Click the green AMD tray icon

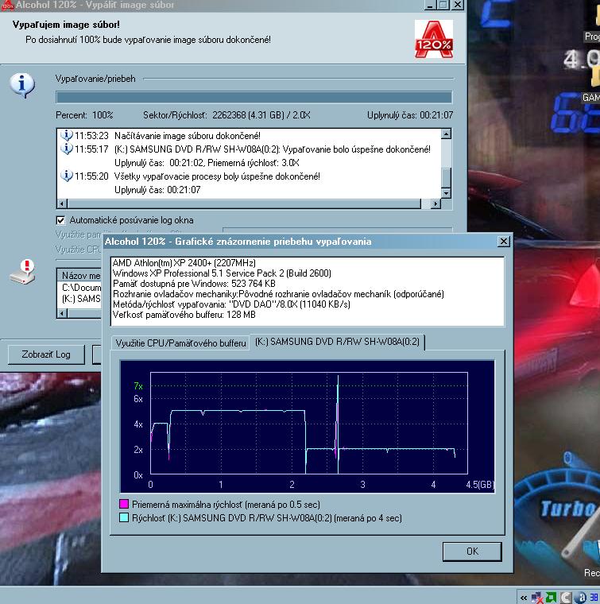point(552,597)
